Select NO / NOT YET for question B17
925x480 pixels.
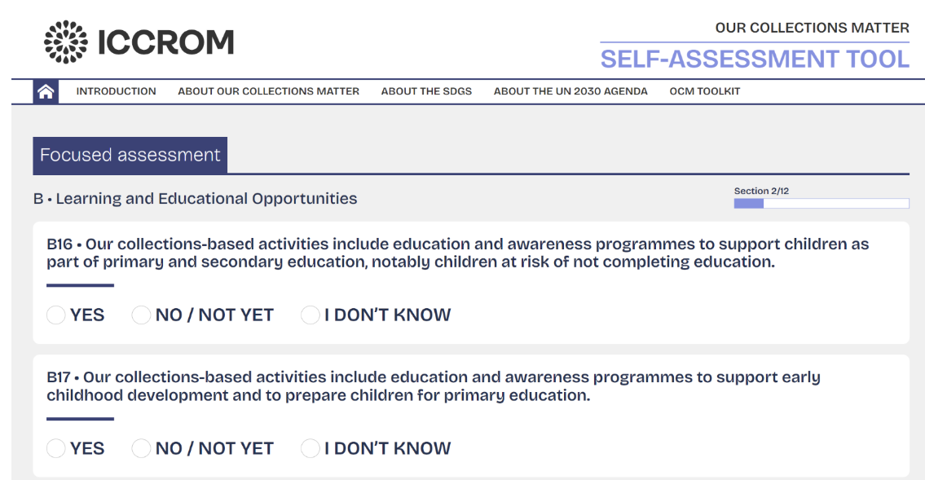[x=141, y=448]
